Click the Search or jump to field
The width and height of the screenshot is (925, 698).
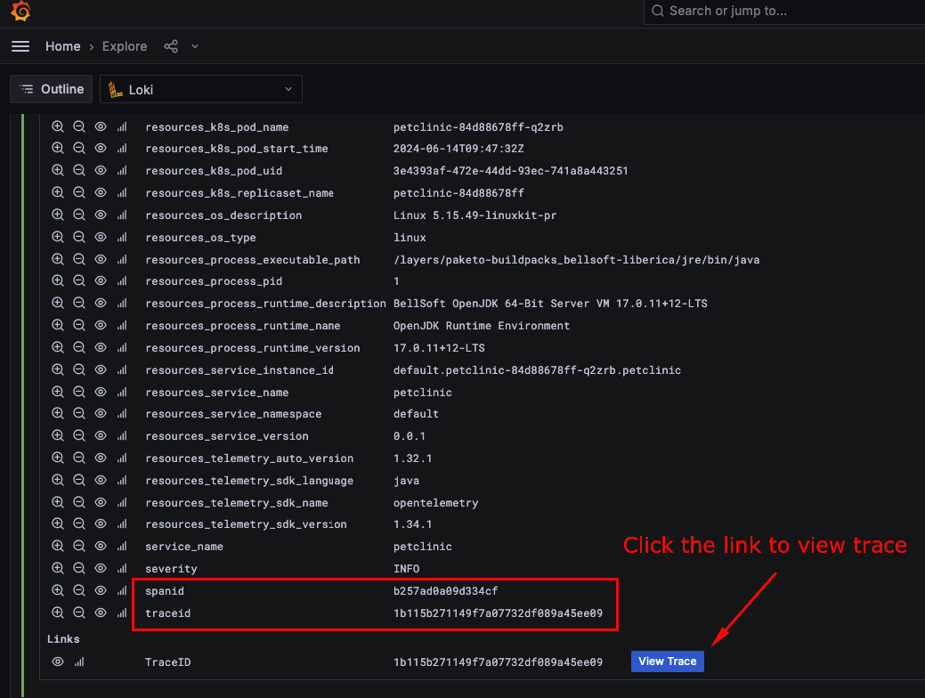(x=783, y=11)
